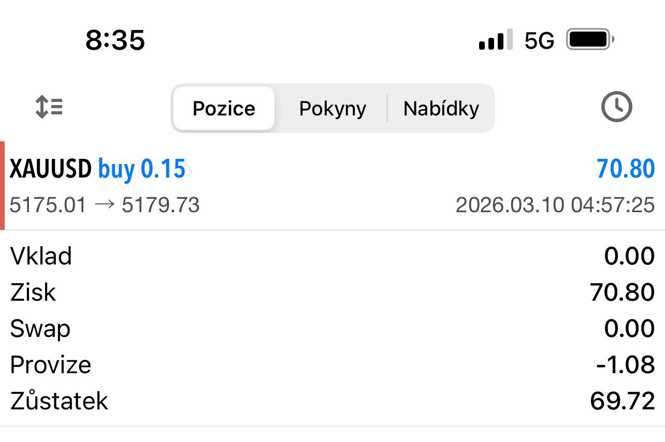Tap the battery indicator icon
665x442 pixels.
[590, 40]
